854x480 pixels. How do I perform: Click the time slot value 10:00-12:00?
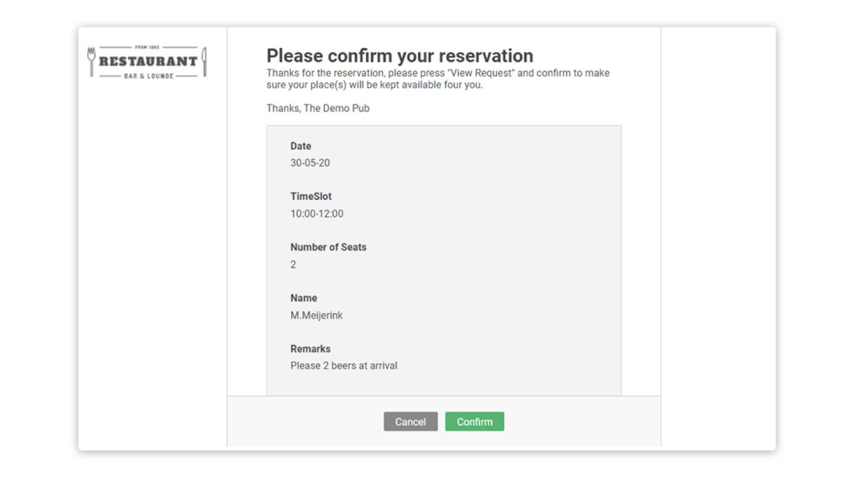(x=317, y=214)
